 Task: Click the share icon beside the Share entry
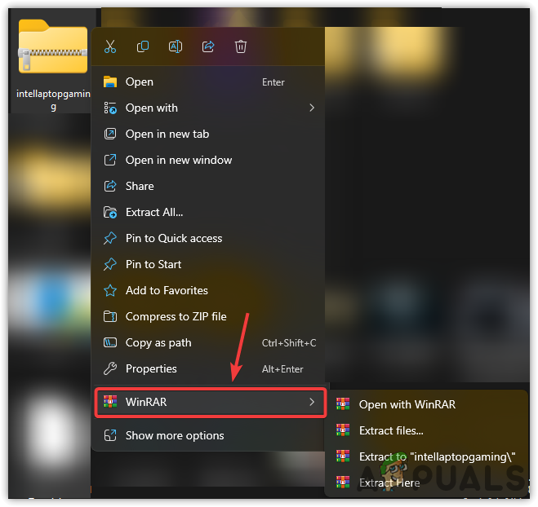[110, 186]
